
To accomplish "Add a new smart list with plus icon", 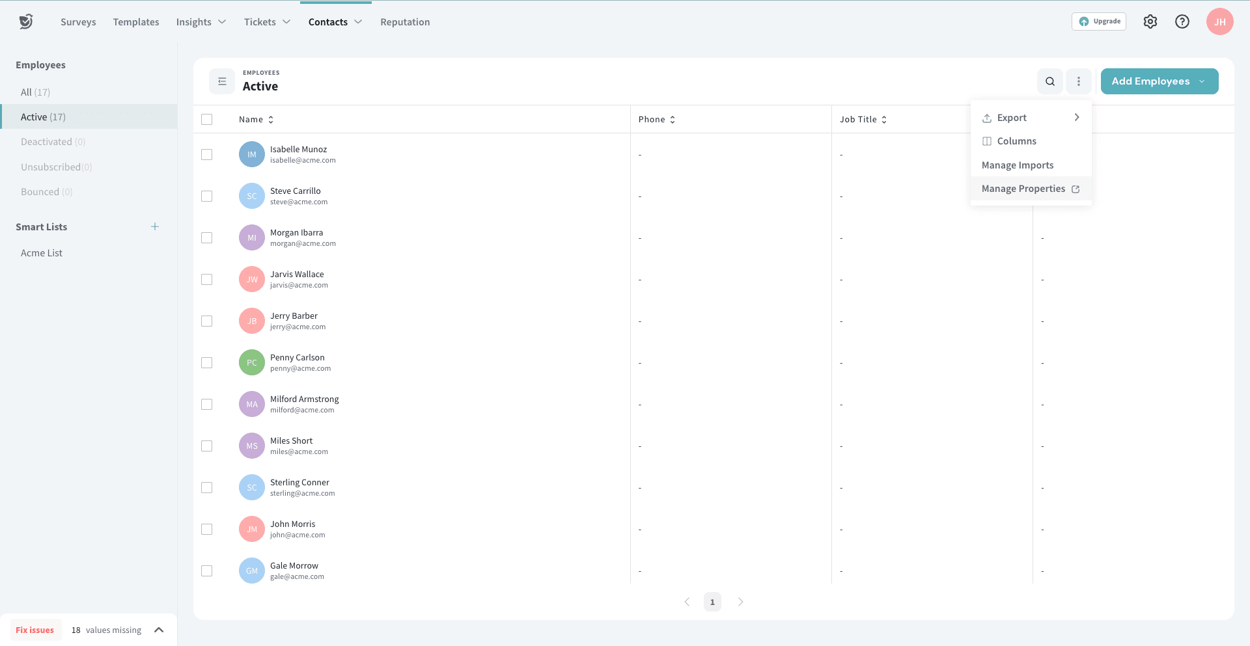I will pyautogui.click(x=155, y=226).
